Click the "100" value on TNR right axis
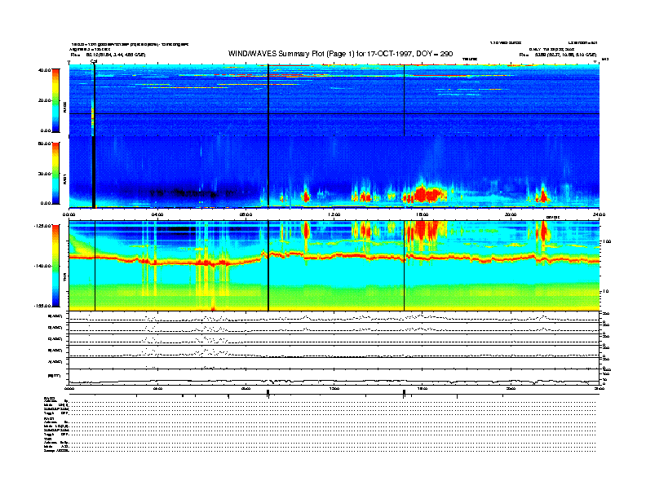Viewport: 646px width, 499px height. pos(607,241)
